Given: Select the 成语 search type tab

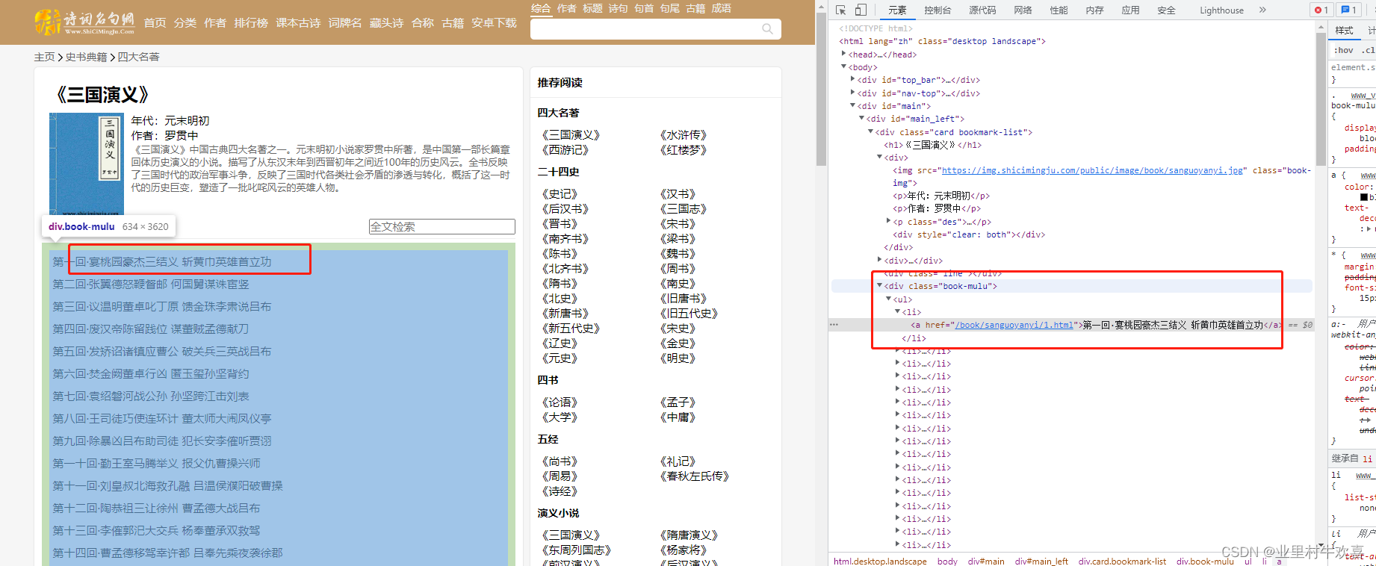Looking at the screenshot, I should [x=721, y=8].
